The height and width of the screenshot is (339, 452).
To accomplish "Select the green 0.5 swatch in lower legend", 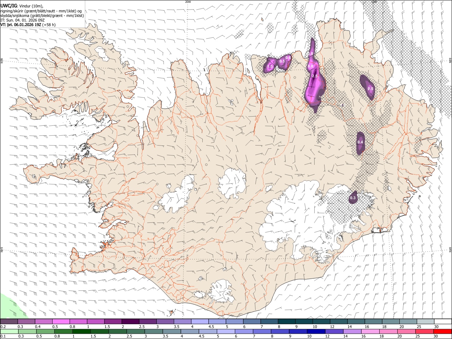I will 46,331.
